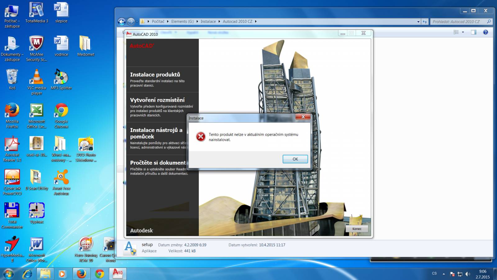Close the Instalace error dialog
This screenshot has width=497, height=280.
pos(303,117)
